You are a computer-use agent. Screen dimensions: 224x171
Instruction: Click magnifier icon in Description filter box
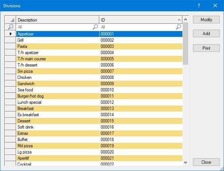click(95, 27)
